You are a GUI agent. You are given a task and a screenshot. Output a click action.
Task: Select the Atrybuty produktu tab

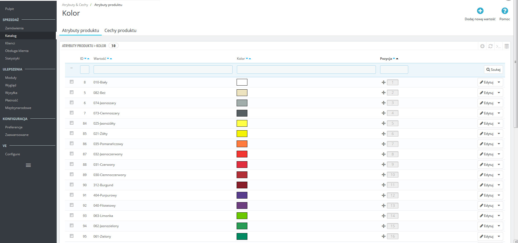click(80, 30)
